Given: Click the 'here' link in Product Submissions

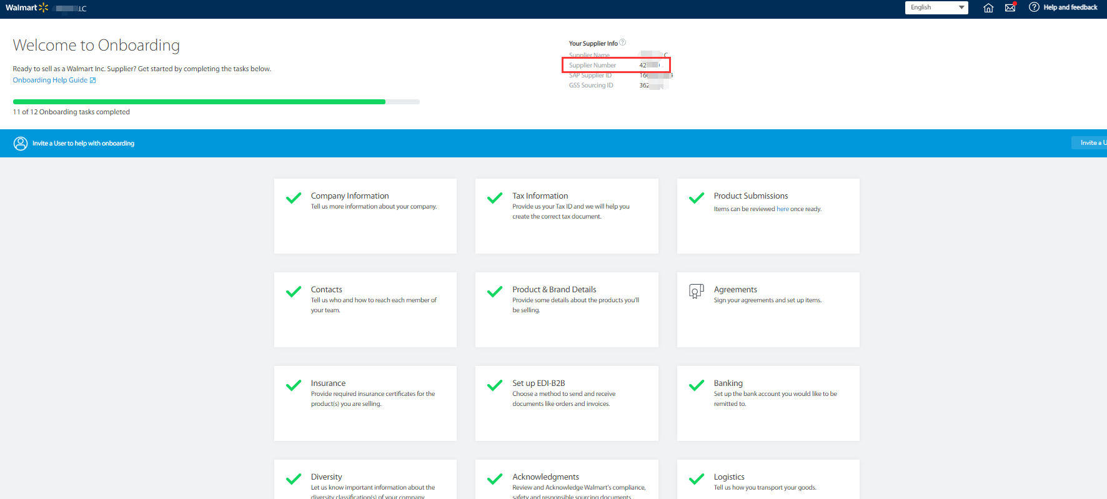Looking at the screenshot, I should 783,209.
